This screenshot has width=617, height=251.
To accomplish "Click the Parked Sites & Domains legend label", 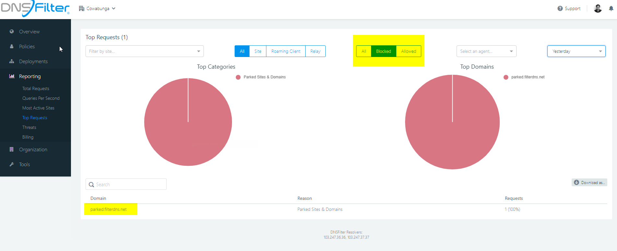I will (265, 77).
